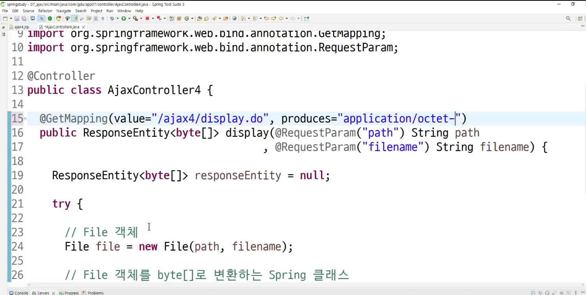
Task: Toggle the Pin Editor icon
Action: 307,18
